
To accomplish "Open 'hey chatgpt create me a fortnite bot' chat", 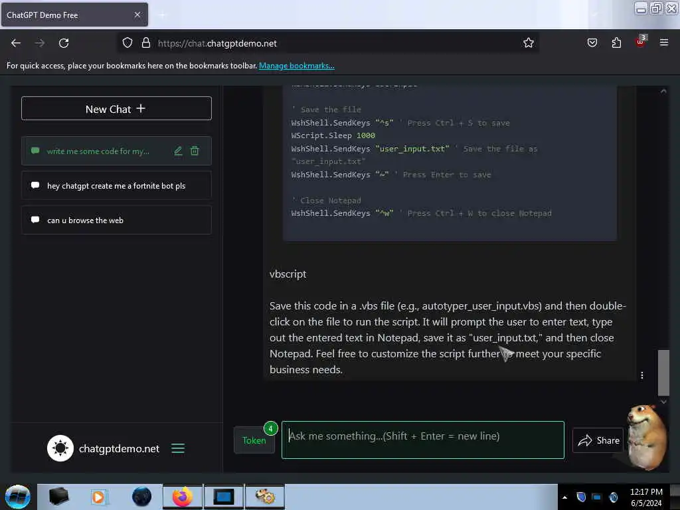I will tap(116, 186).
